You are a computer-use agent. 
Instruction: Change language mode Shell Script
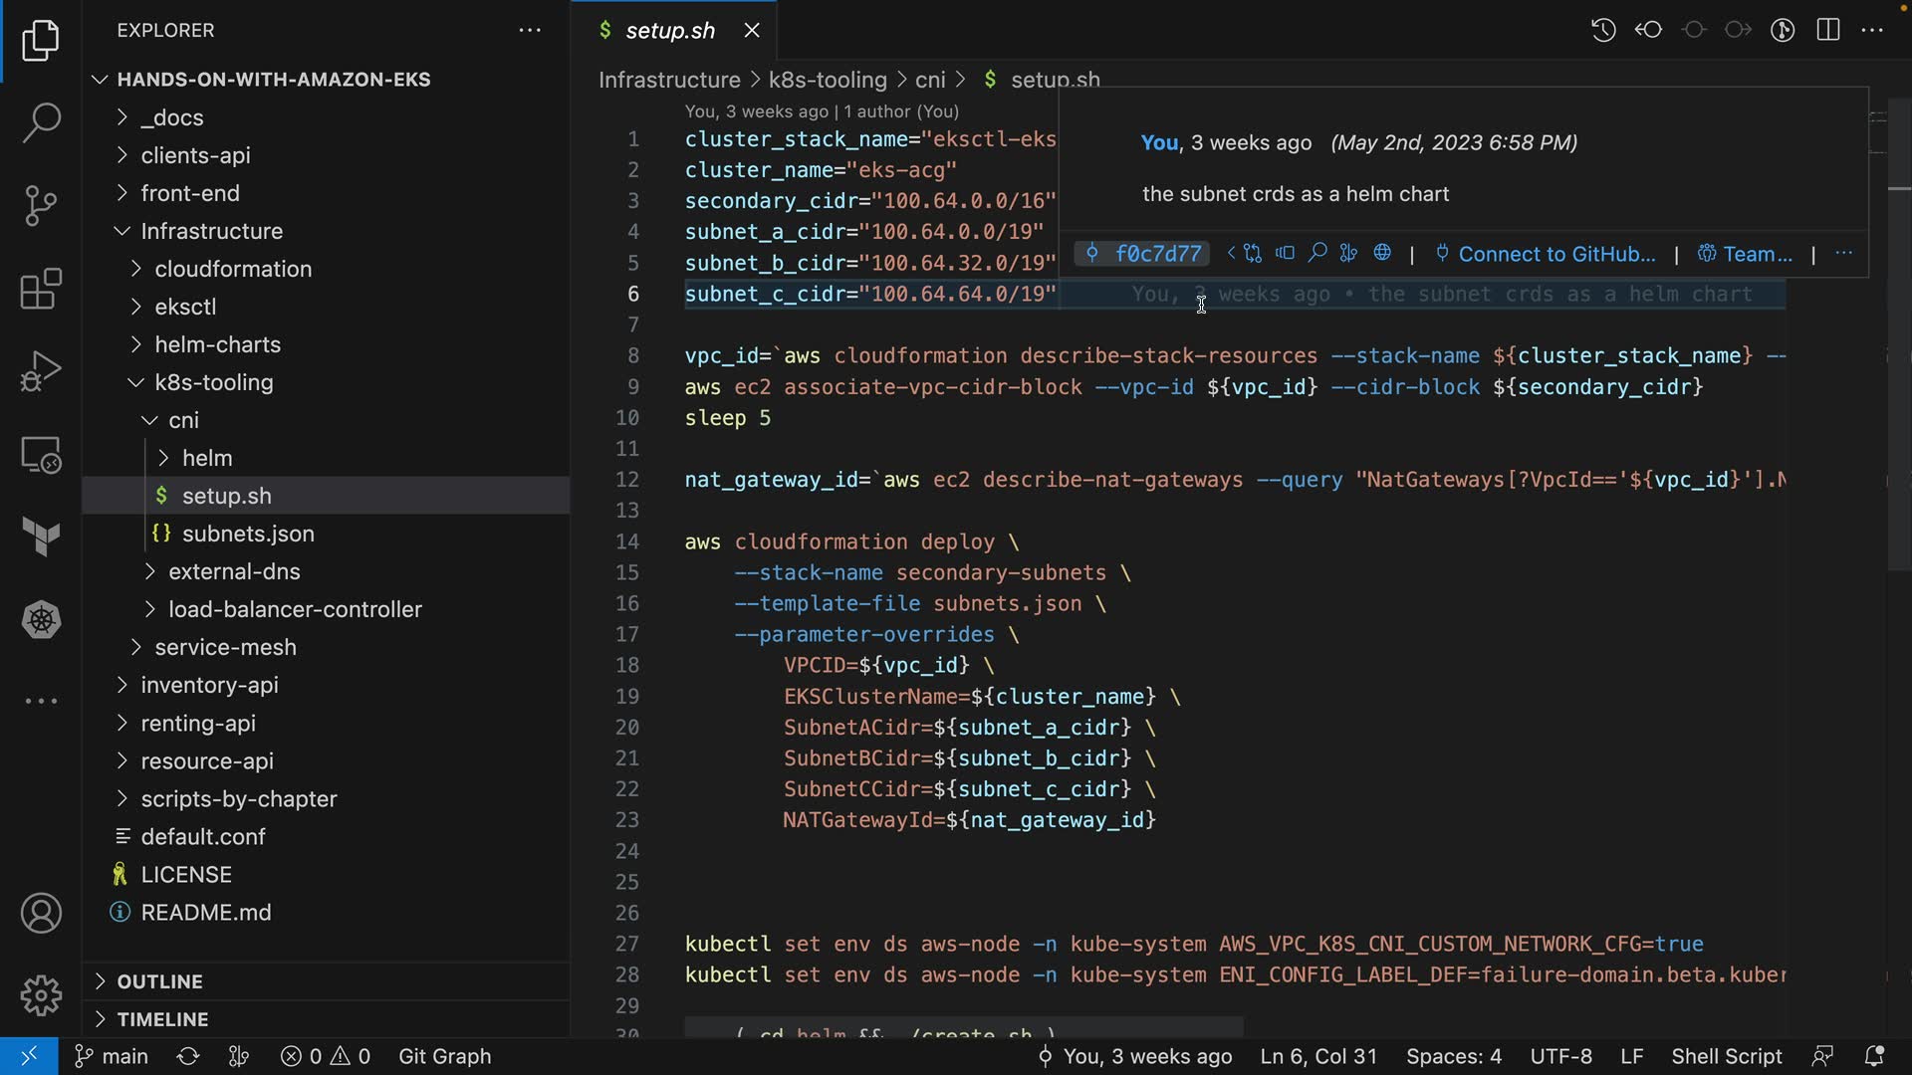[x=1726, y=1056]
